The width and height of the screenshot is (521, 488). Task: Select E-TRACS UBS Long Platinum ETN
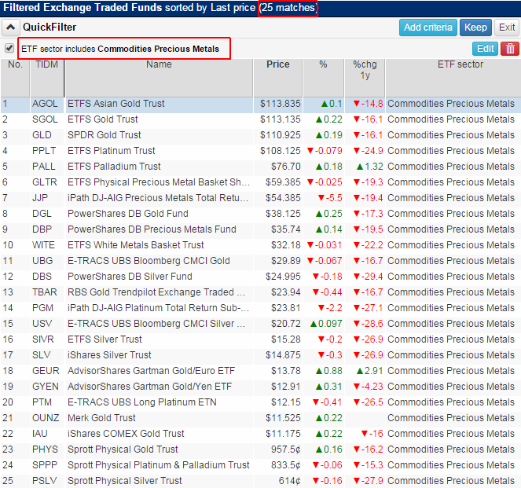tap(142, 402)
